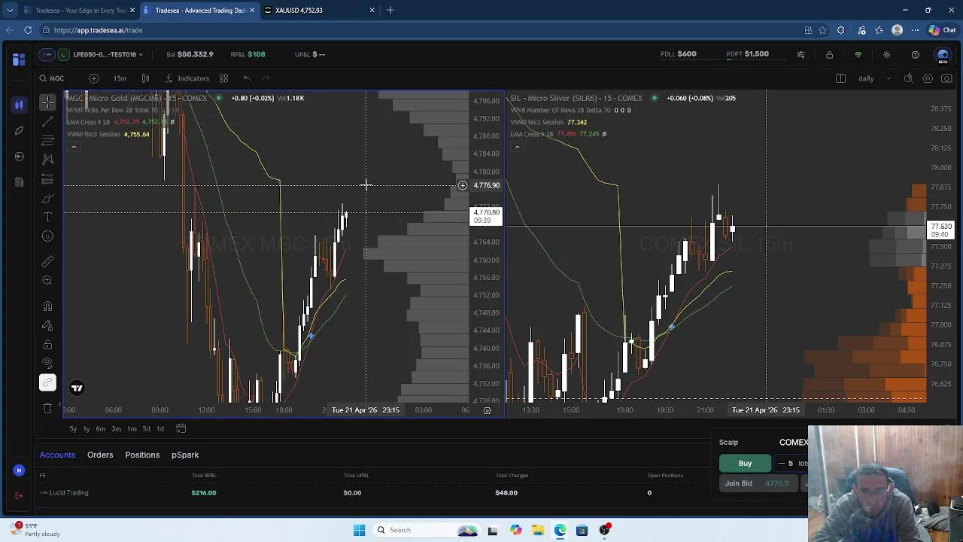
Task: Toggle stay in drawing mode
Action: pyautogui.click(x=47, y=325)
